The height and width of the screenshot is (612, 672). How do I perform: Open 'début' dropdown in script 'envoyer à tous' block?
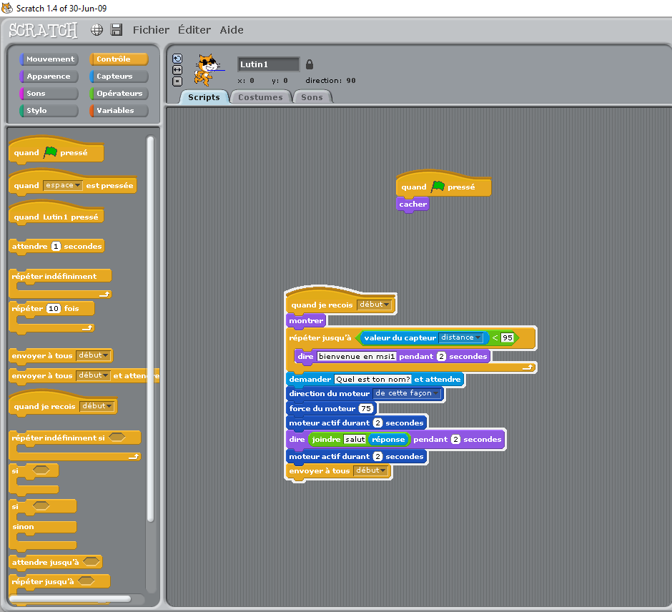point(371,470)
